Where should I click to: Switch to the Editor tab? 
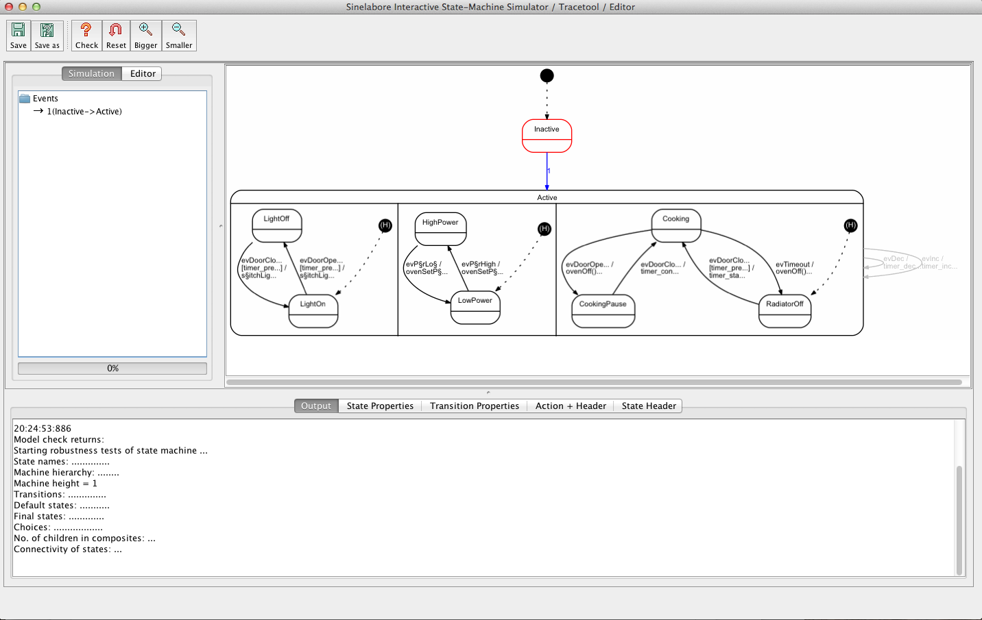(143, 74)
